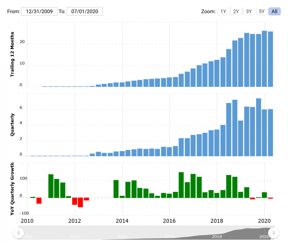The height and width of the screenshot is (244, 288).
Task: Click the first small bar near 2010
Action: click(x=44, y=86)
